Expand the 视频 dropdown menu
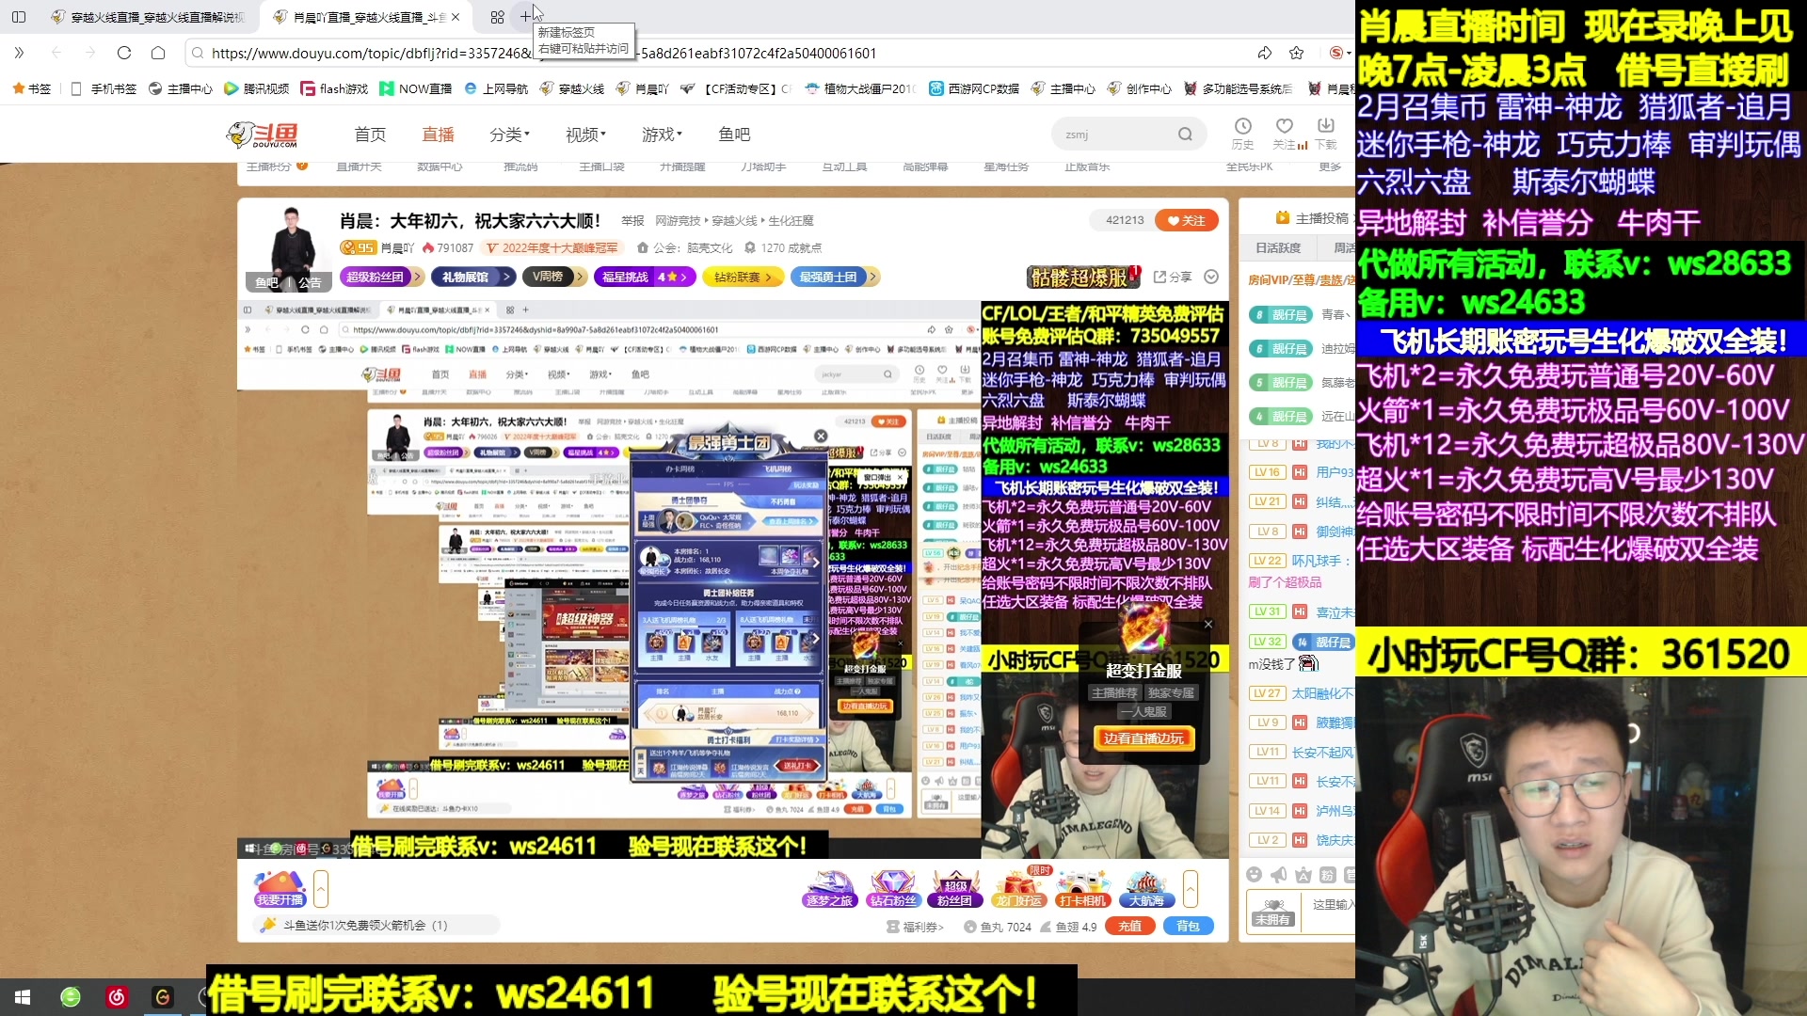This screenshot has height=1016, width=1807. click(x=585, y=135)
